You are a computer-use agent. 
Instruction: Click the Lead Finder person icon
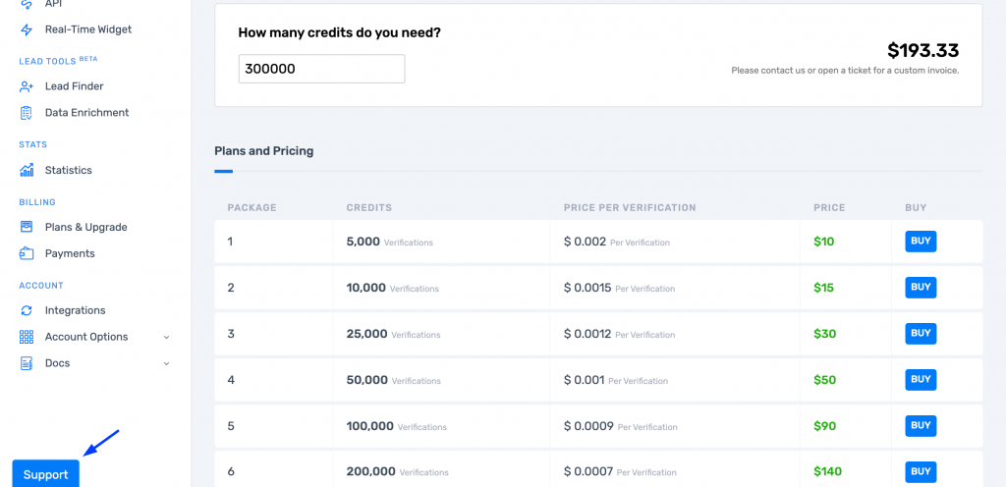coord(27,86)
